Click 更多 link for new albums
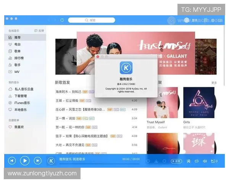The image size is (229, 183). (214, 83)
